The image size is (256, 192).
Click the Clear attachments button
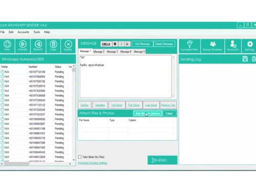(169, 114)
